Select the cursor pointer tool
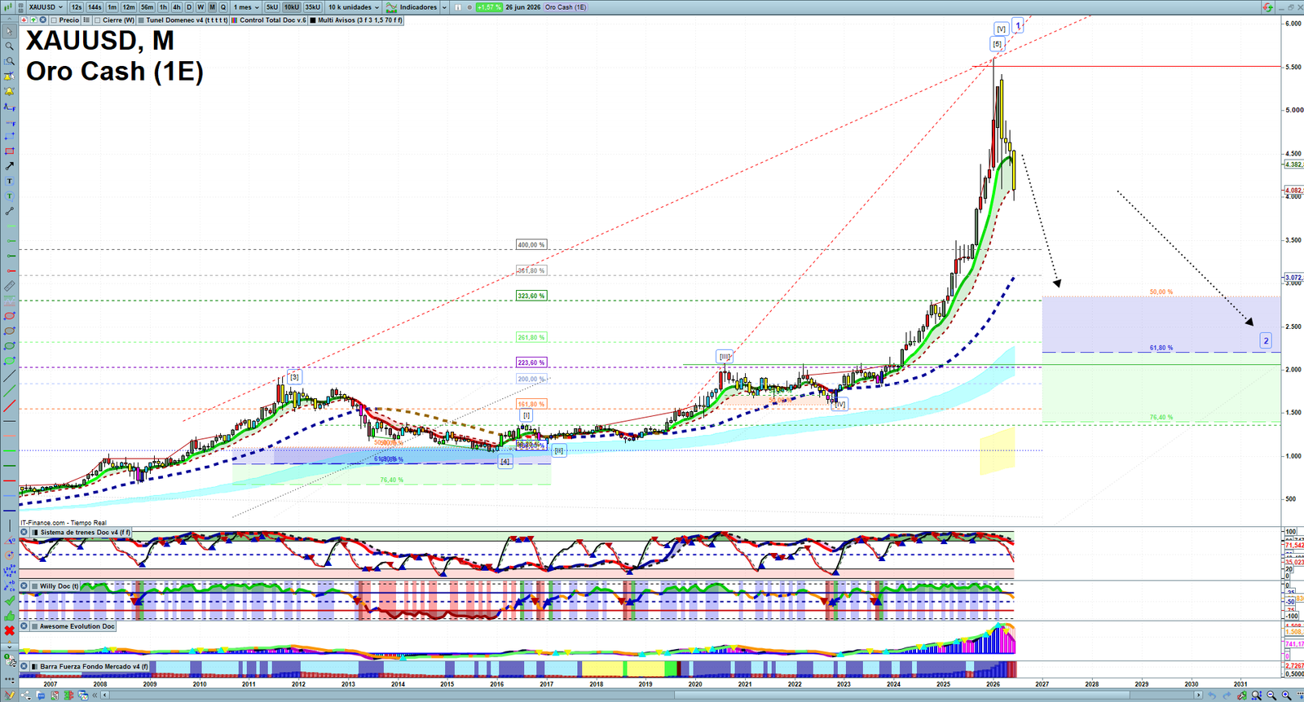 [10, 31]
